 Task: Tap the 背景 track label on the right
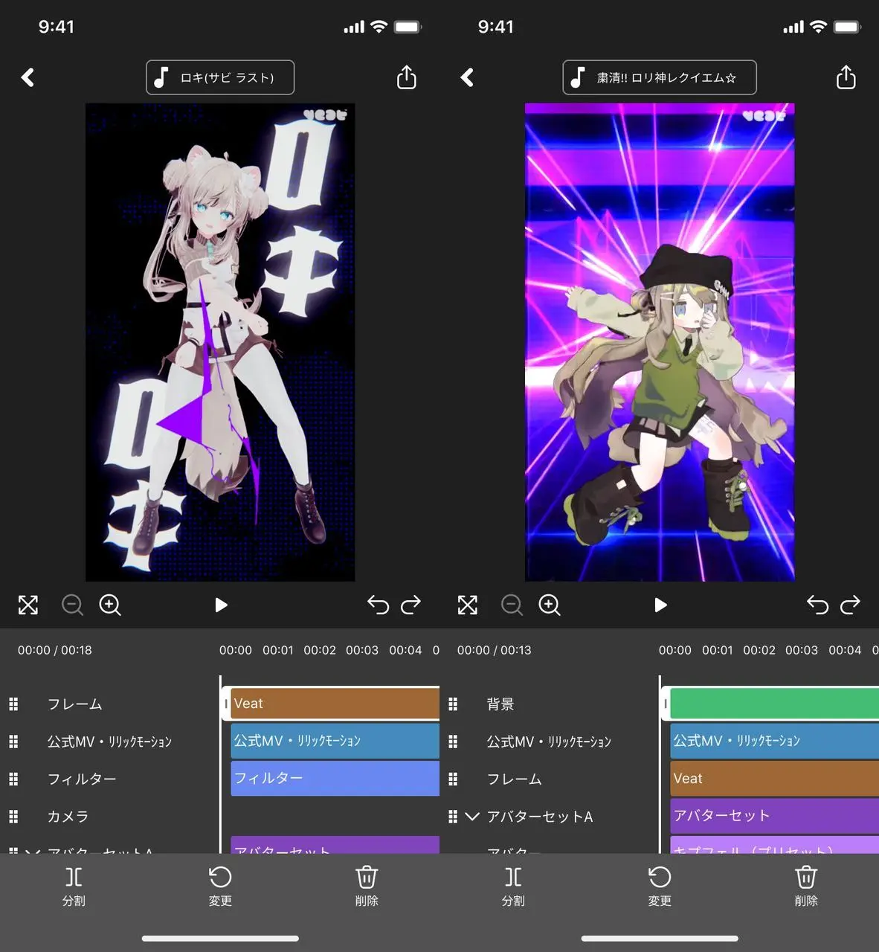[x=500, y=704]
